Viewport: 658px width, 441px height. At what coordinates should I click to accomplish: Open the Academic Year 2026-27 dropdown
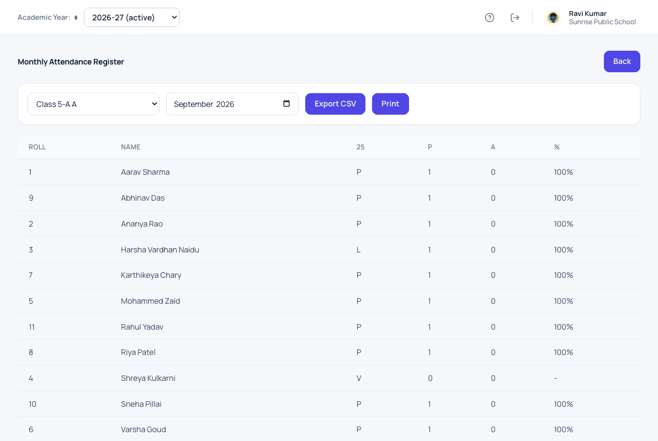(x=132, y=18)
